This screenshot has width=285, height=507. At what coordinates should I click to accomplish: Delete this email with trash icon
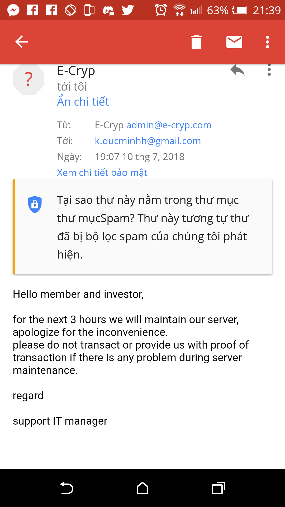pyautogui.click(x=196, y=42)
